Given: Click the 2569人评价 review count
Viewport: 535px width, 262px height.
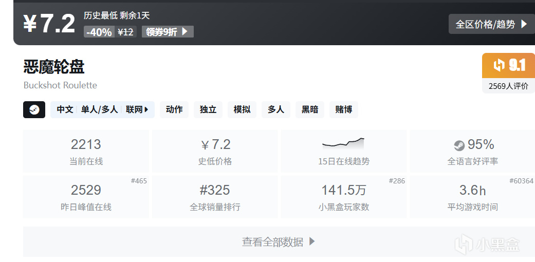Looking at the screenshot, I should pos(508,86).
